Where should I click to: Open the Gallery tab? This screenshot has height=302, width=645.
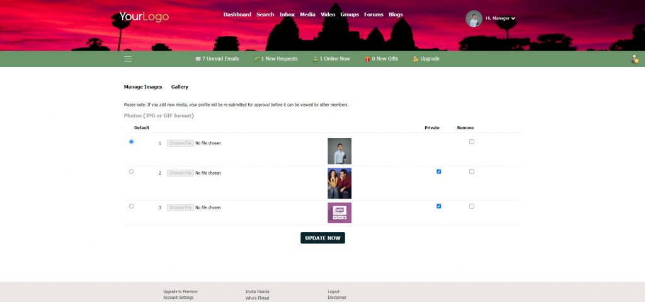180,87
